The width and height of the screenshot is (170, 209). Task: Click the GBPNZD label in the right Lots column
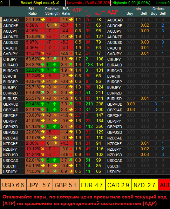click(115, 127)
